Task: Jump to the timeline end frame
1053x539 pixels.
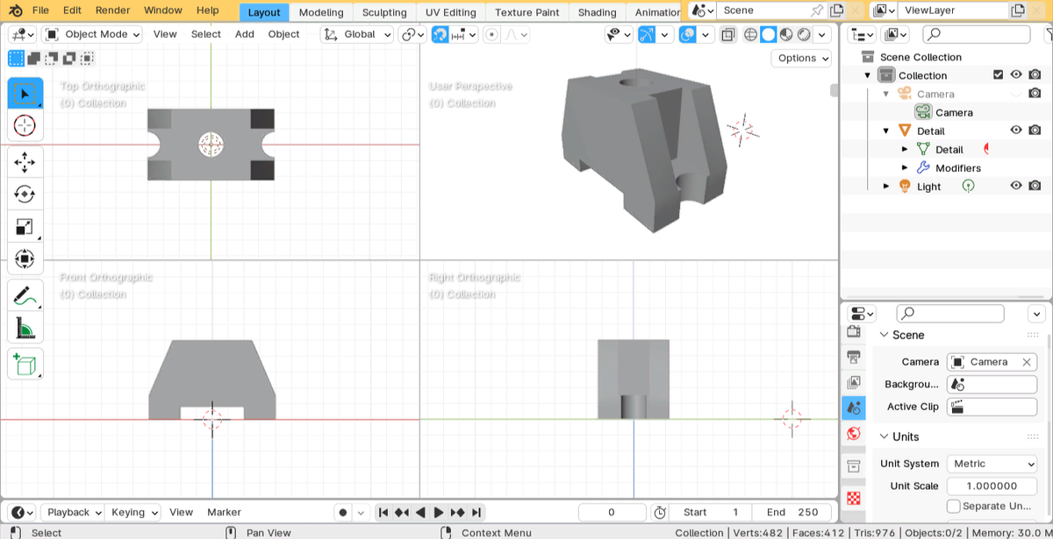Action: (x=476, y=512)
